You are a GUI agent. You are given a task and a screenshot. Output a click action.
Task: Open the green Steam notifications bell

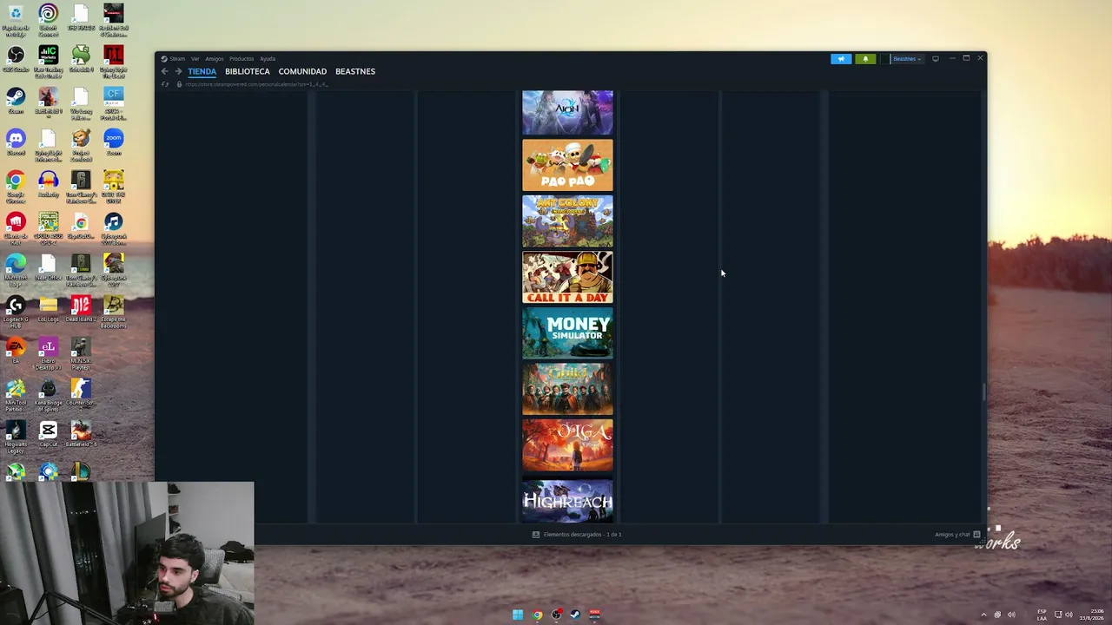pos(865,59)
